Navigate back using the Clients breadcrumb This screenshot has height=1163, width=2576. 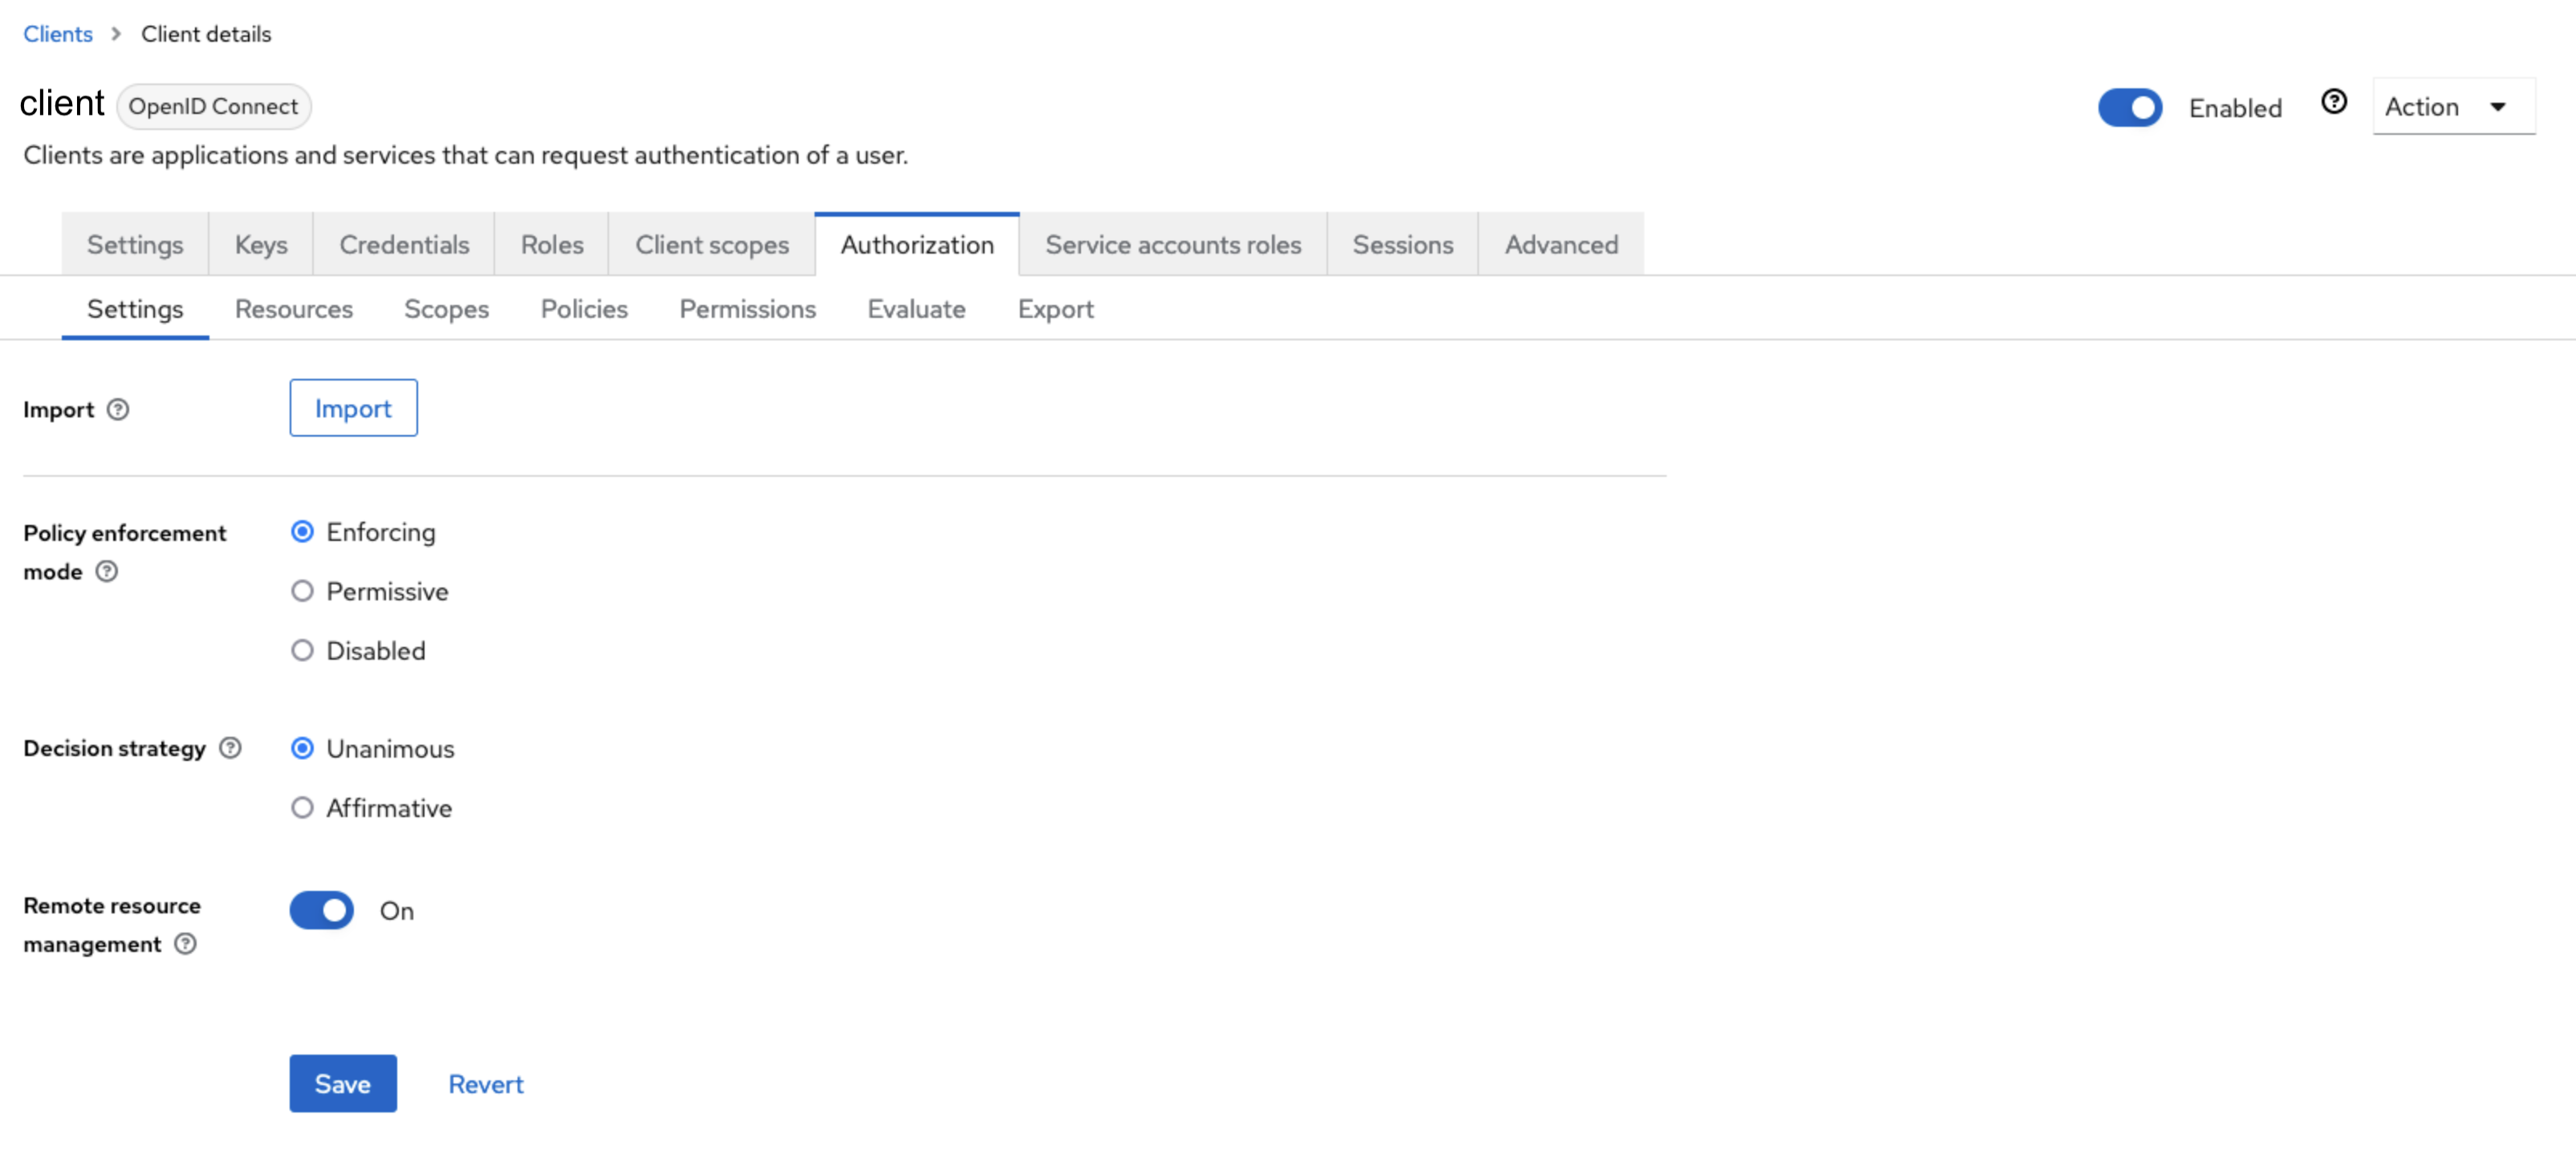pyautogui.click(x=57, y=33)
